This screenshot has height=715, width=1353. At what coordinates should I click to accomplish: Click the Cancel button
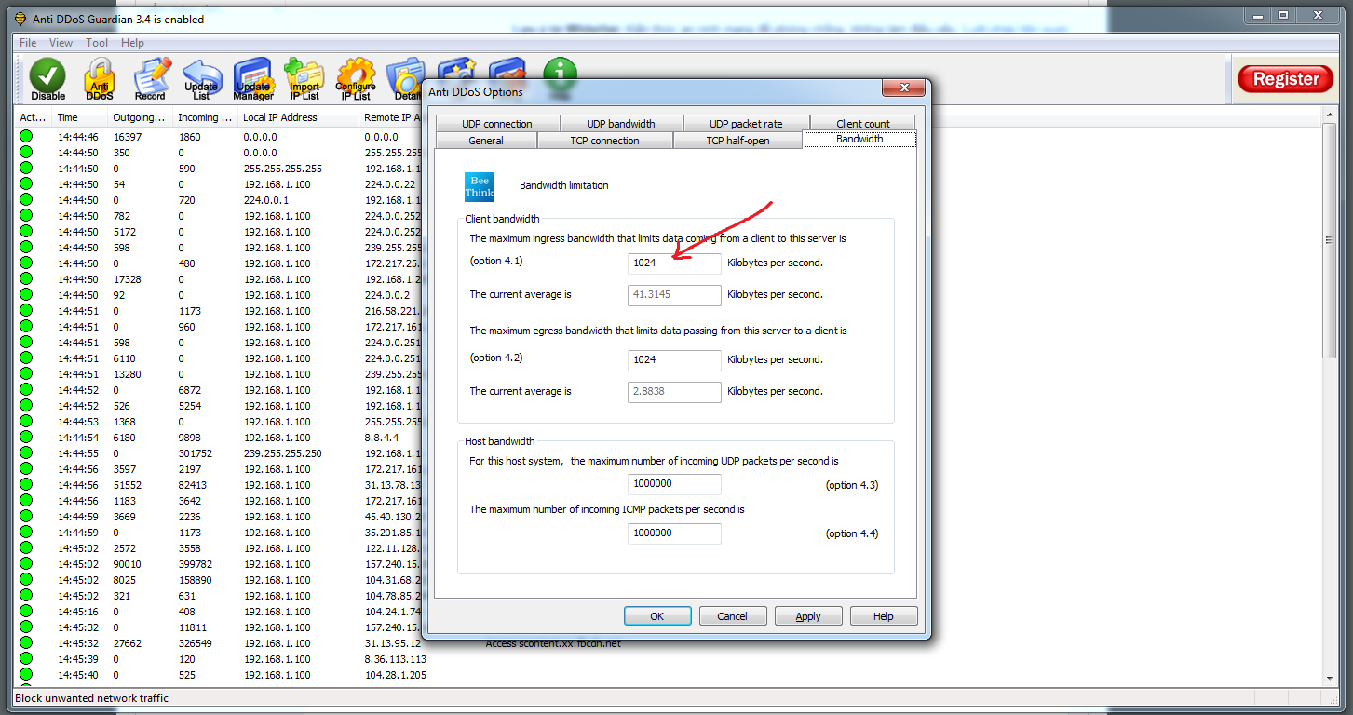tap(733, 616)
